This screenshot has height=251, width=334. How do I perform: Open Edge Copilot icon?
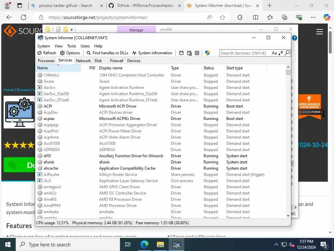(326, 17)
